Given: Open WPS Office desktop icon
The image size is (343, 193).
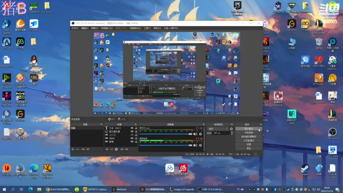Looking at the screenshot, I should (319, 62).
